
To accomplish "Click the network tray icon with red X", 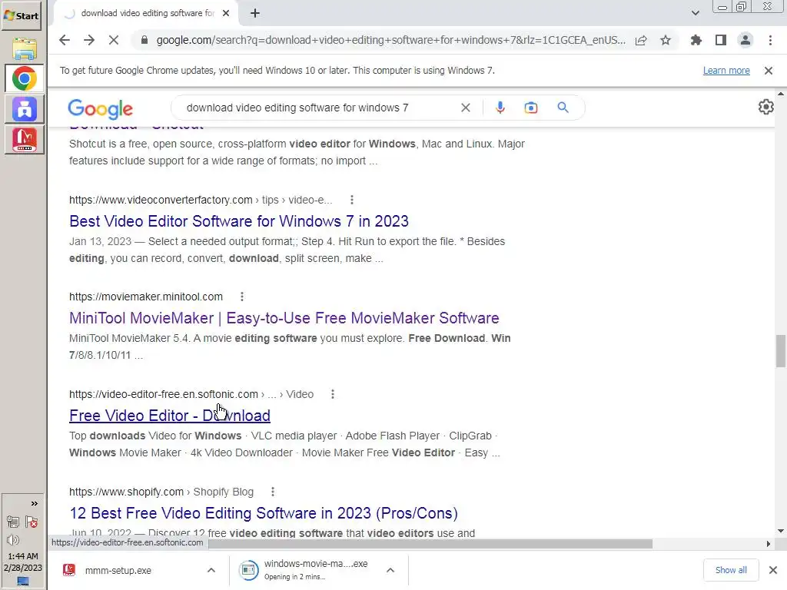I will (x=32, y=522).
